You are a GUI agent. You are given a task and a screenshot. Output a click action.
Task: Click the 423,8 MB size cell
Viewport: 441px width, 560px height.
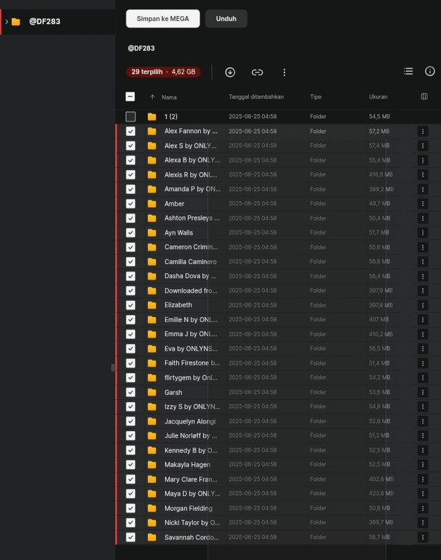381,493
